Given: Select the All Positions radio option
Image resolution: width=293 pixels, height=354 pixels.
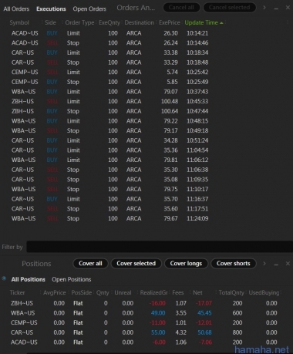Looking at the screenshot, I should click(4, 278).
